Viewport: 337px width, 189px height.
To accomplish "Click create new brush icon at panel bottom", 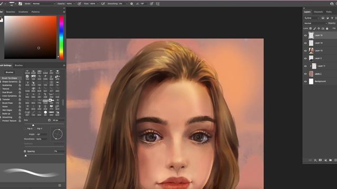I will (60, 185).
